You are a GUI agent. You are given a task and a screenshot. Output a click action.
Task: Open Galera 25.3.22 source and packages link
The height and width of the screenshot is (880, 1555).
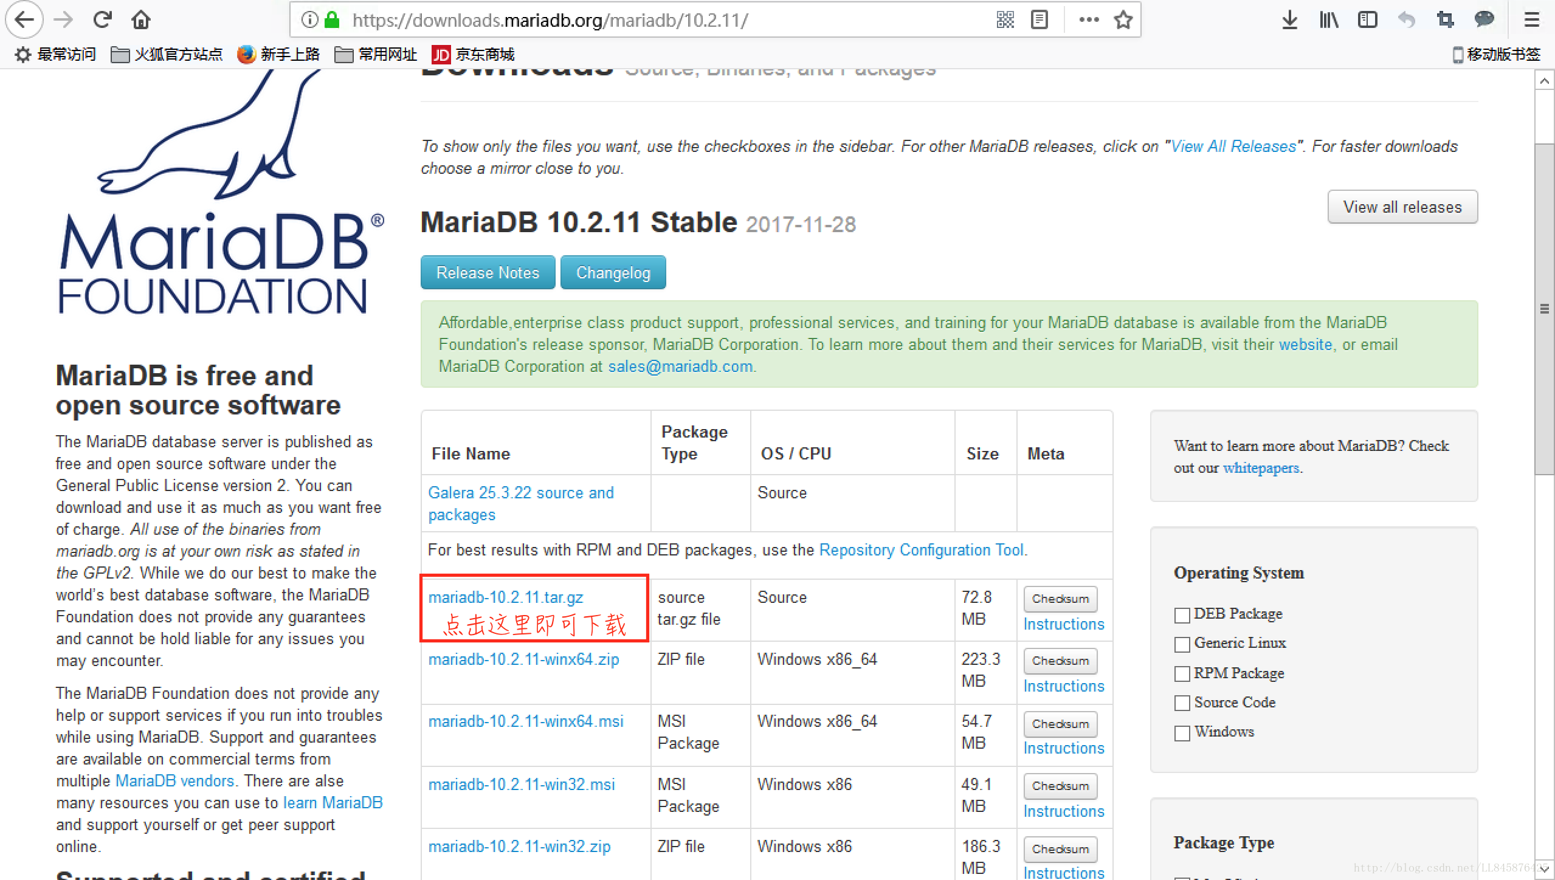tap(521, 504)
